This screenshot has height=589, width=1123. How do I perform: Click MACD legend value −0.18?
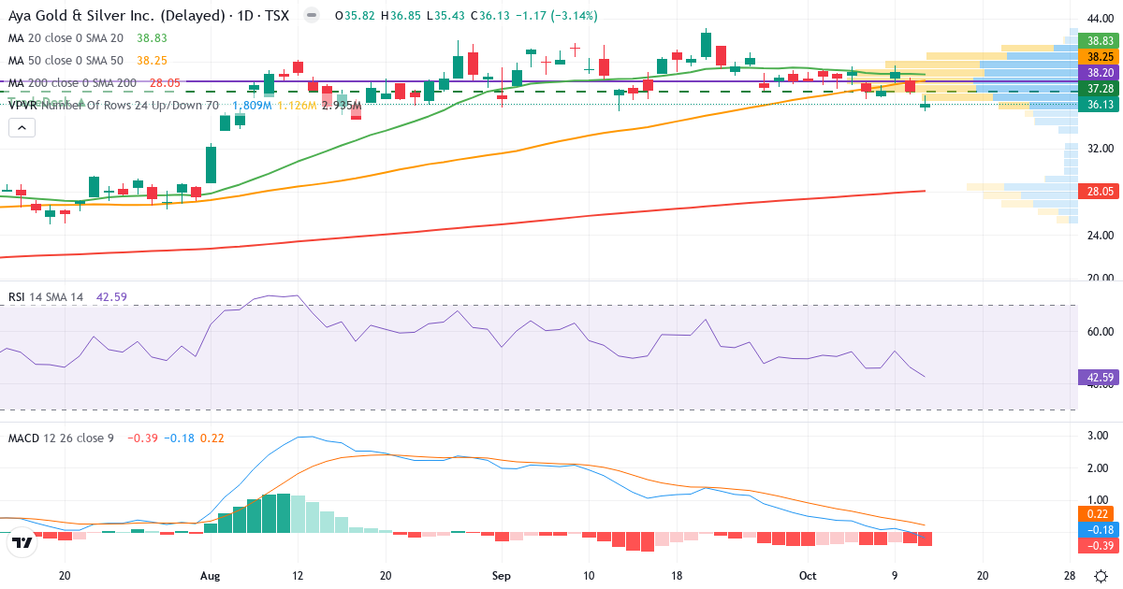pyautogui.click(x=180, y=438)
